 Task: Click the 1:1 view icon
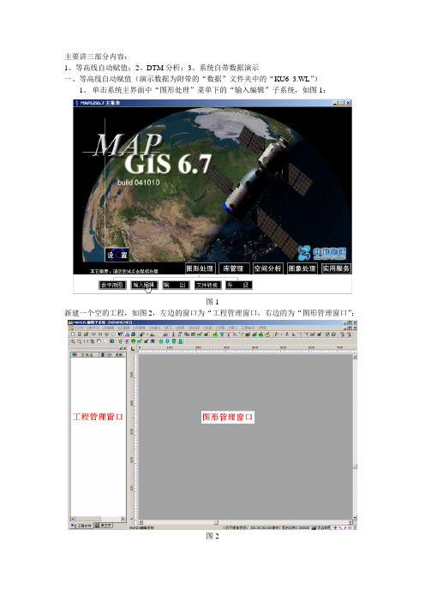(x=86, y=341)
